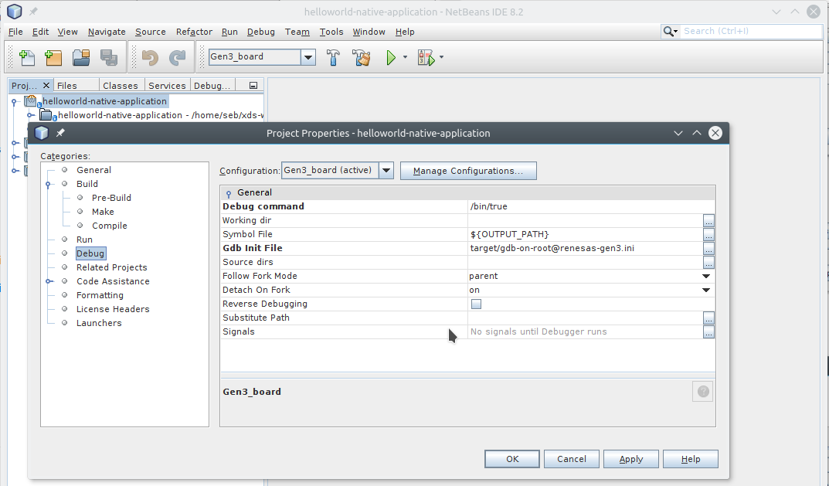This screenshot has width=829, height=486.
Task: Collapse the helloworld-native-application project node
Action: (15, 101)
